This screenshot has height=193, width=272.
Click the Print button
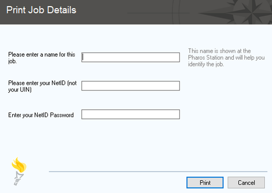click(205, 182)
